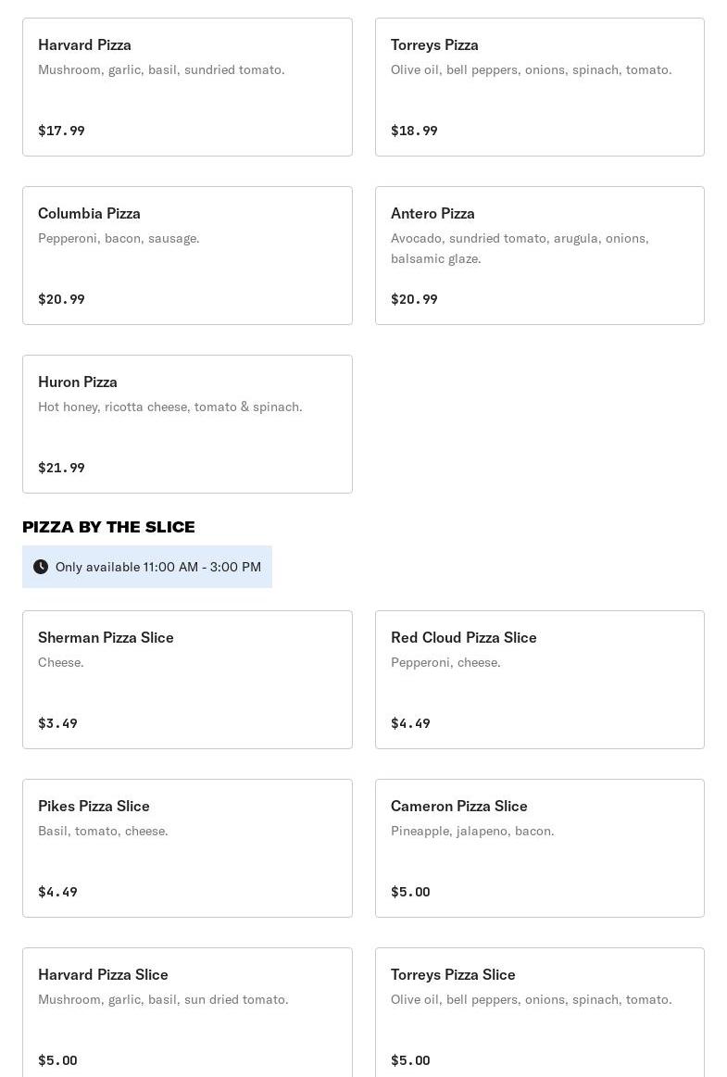Select the Pikes Pizza Slice card

pos(187,848)
